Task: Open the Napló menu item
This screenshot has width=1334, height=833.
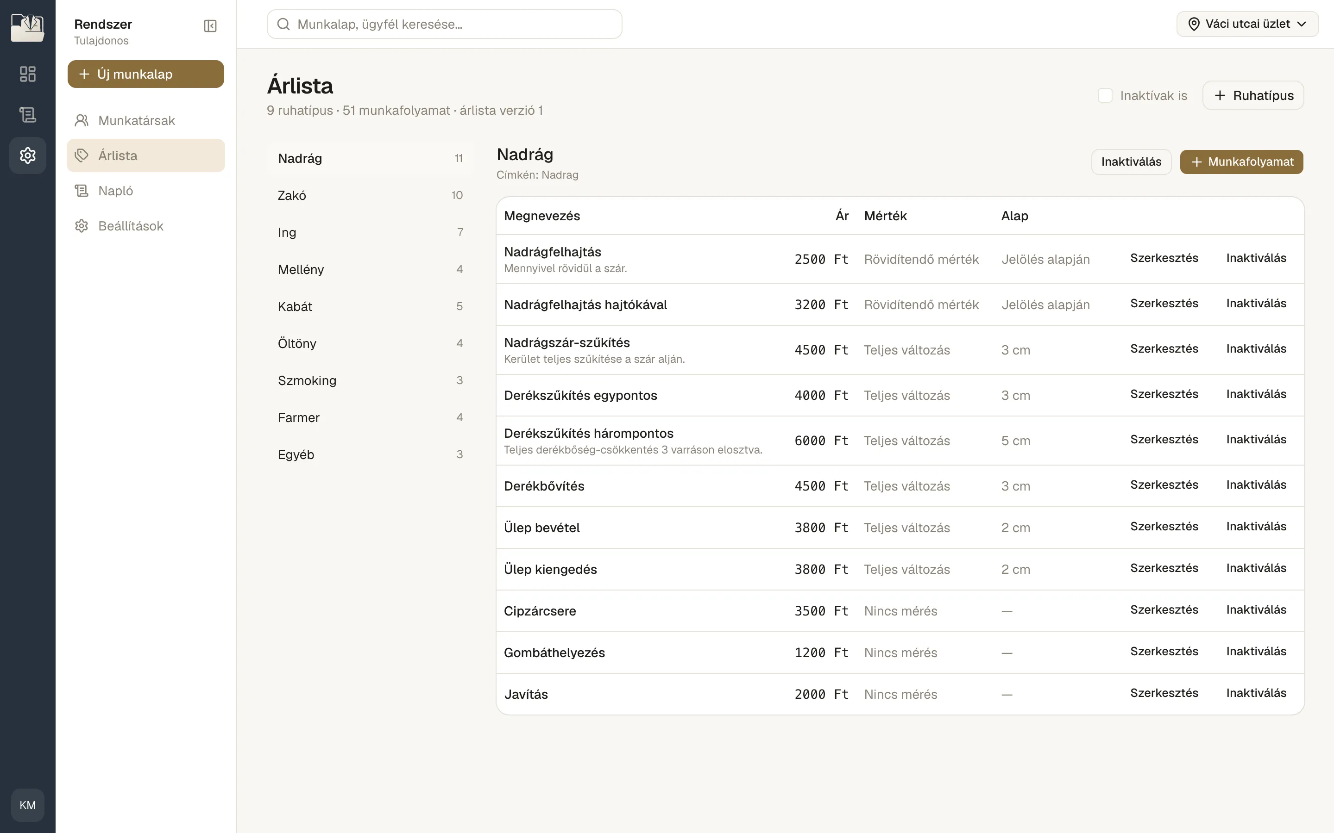Action: 145,191
